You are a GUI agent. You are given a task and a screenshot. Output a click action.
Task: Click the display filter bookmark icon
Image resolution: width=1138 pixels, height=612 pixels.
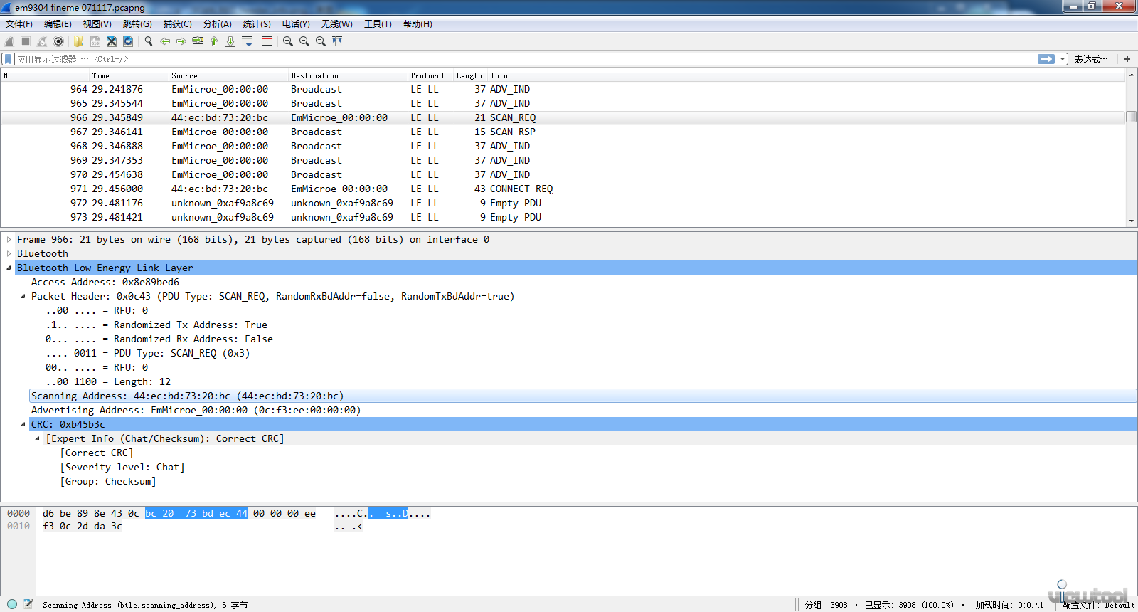(x=8, y=59)
